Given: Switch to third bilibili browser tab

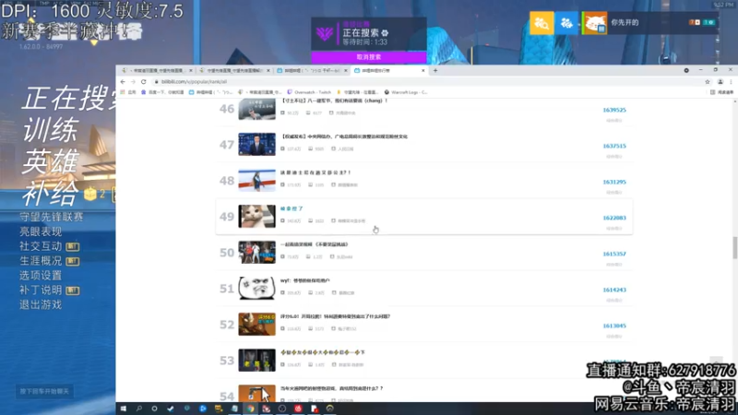Looking at the screenshot, I should (x=311, y=71).
